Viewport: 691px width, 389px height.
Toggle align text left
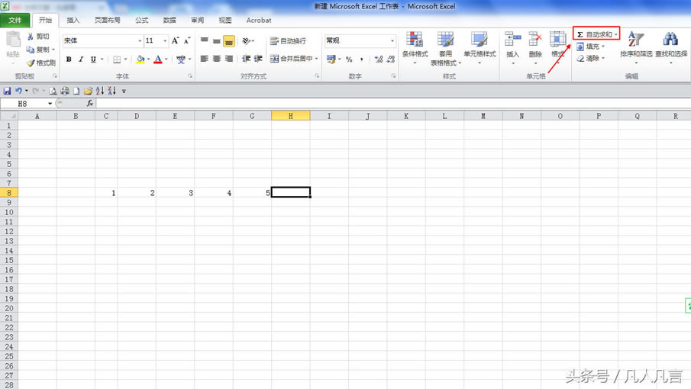[204, 59]
